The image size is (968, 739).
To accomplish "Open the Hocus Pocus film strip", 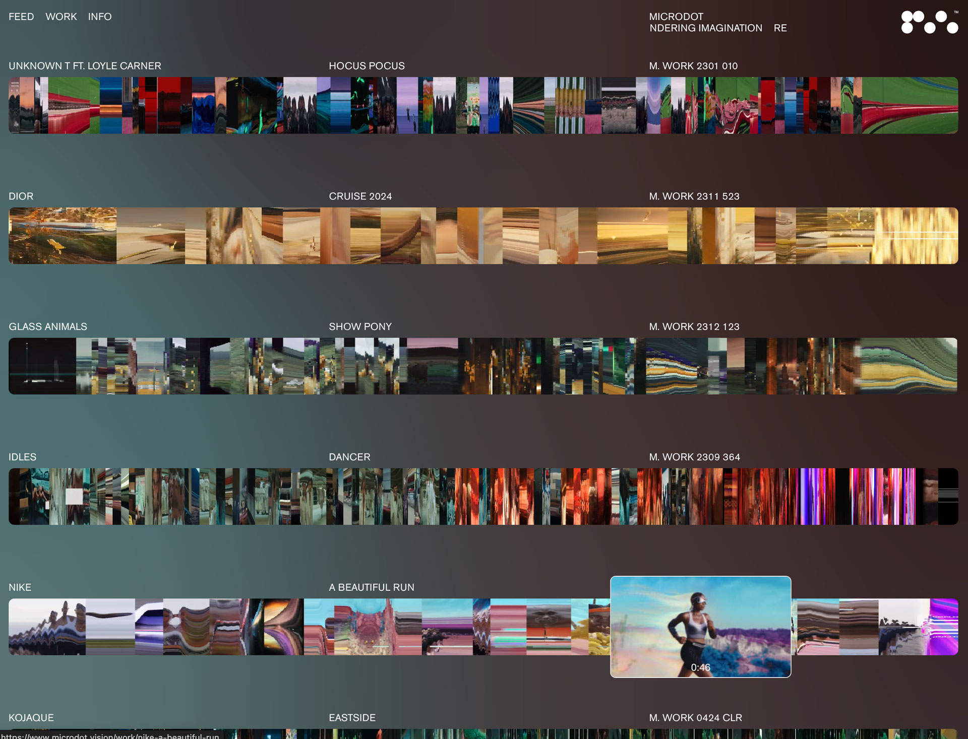I will tap(483, 105).
